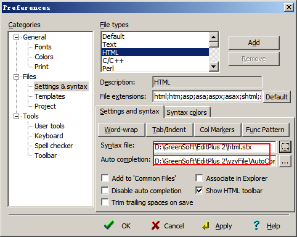This screenshot has height=237, width=297.
Task: Collapse the Files category node
Action: [x=16, y=77]
